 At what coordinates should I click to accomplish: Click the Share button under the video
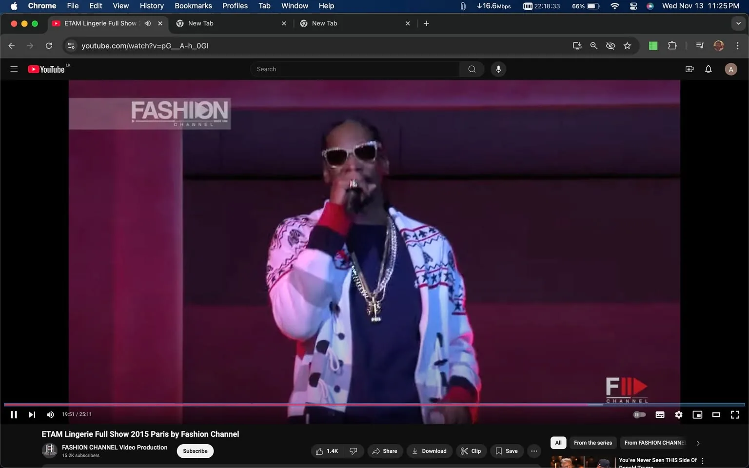point(385,451)
